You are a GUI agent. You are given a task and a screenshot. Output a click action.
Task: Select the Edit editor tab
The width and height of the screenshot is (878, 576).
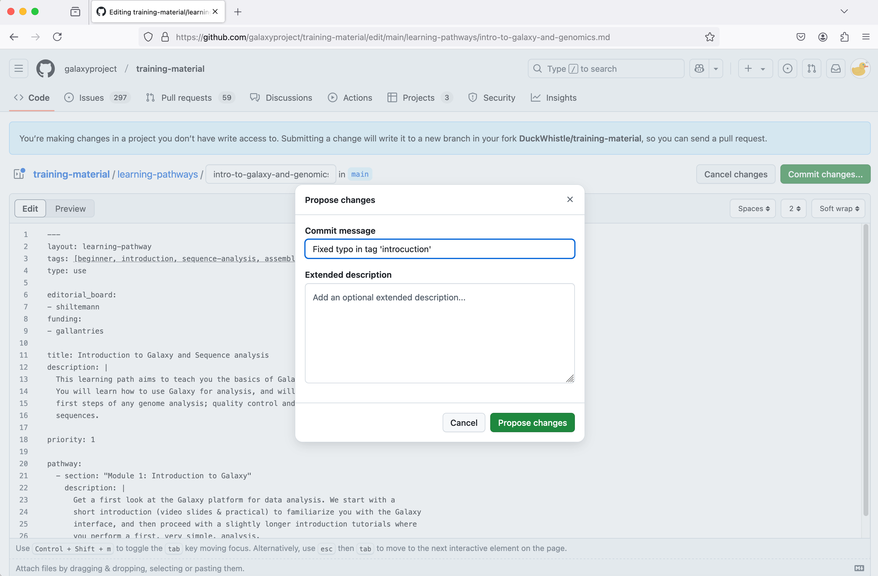point(30,209)
